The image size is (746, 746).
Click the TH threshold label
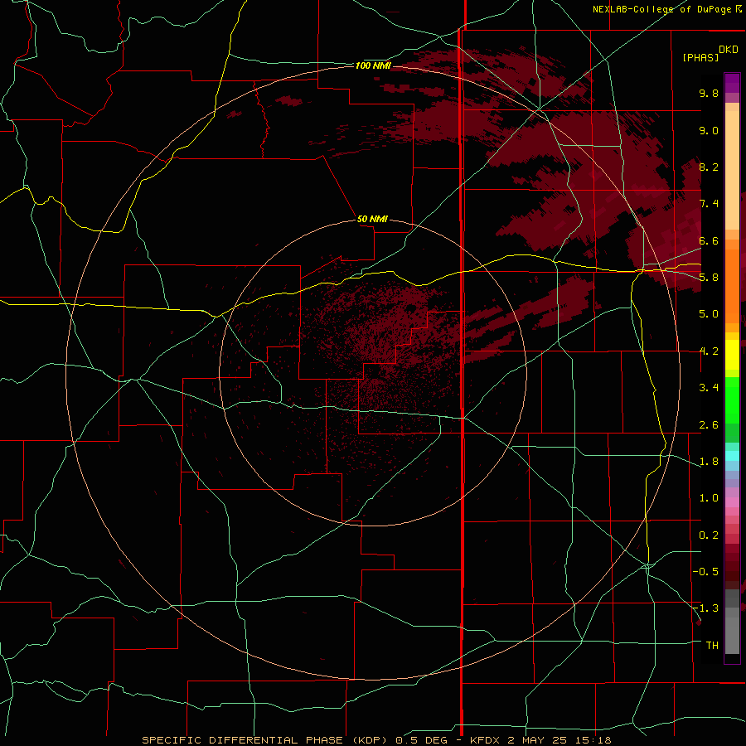click(x=712, y=646)
